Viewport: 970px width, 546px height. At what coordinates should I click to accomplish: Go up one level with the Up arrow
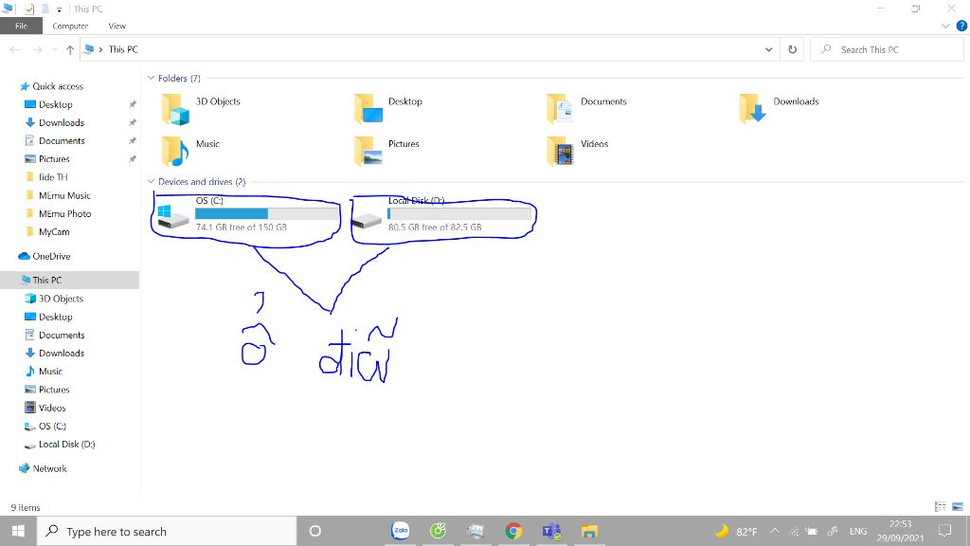point(70,49)
